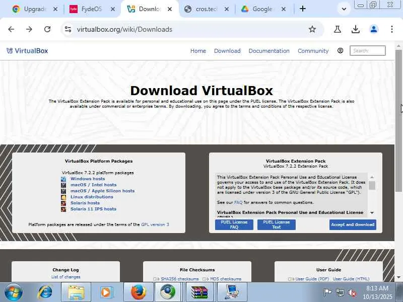Open the Chrome three-dot menu
Image resolution: width=403 pixels, height=302 pixels.
tap(392, 29)
